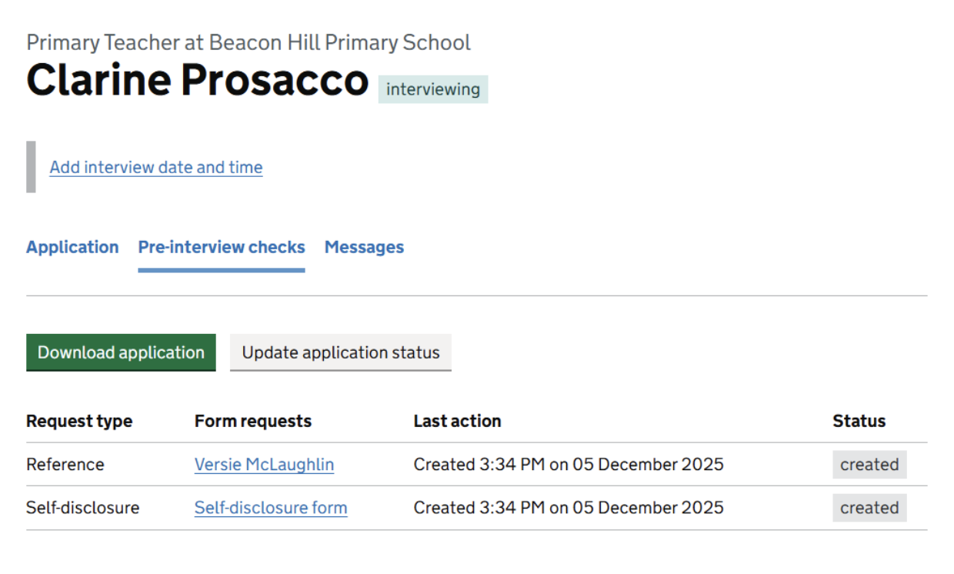The width and height of the screenshot is (954, 574).
Task: Click the interviewing status tag
Action: [433, 90]
